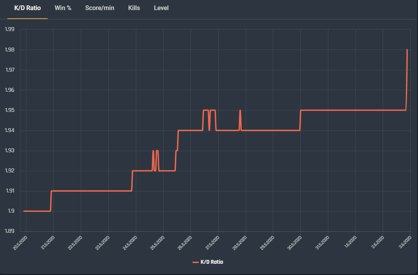Image resolution: width=418 pixels, height=275 pixels.
Task: Click the 1.9 y-axis label
Action: tap(11, 211)
